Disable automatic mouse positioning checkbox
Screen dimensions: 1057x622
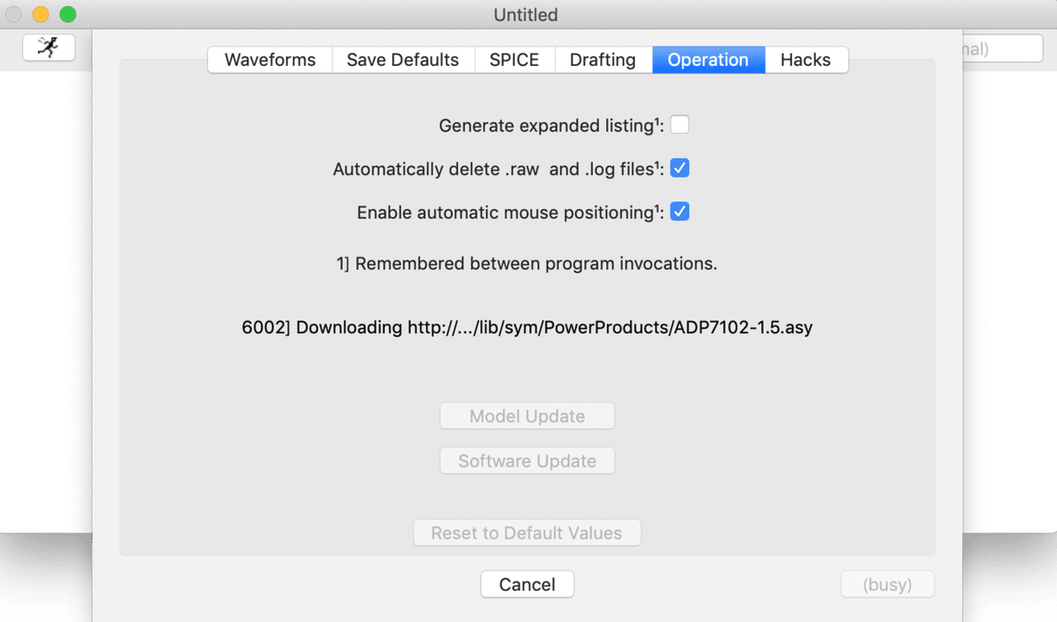(x=679, y=212)
